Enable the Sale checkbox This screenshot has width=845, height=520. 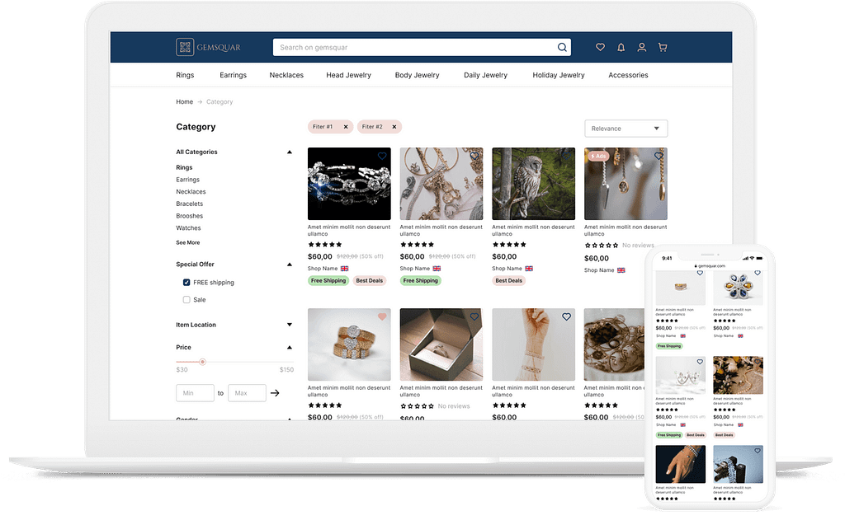(x=186, y=300)
